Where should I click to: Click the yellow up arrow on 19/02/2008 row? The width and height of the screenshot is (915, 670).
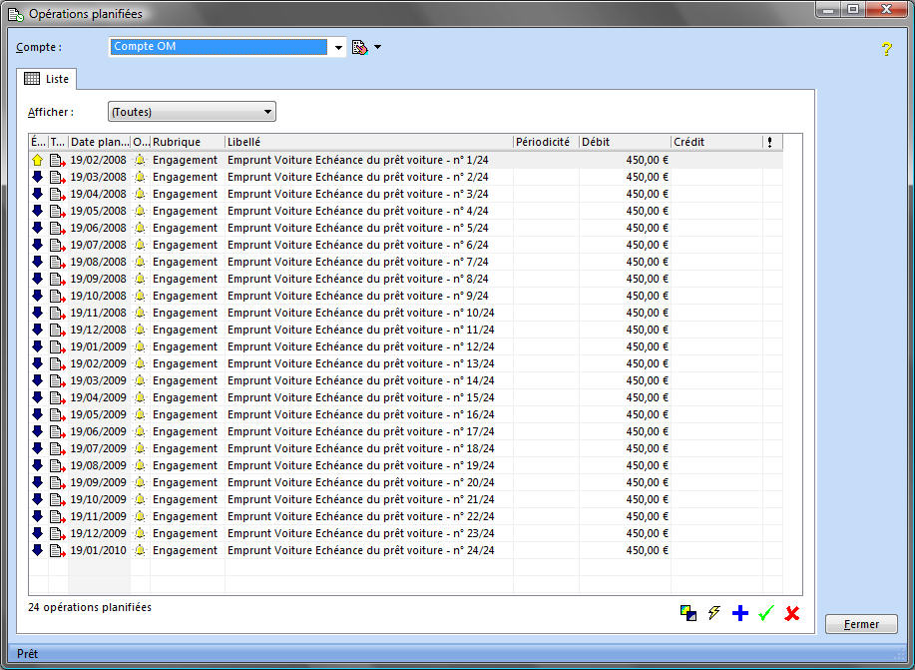pos(38,160)
